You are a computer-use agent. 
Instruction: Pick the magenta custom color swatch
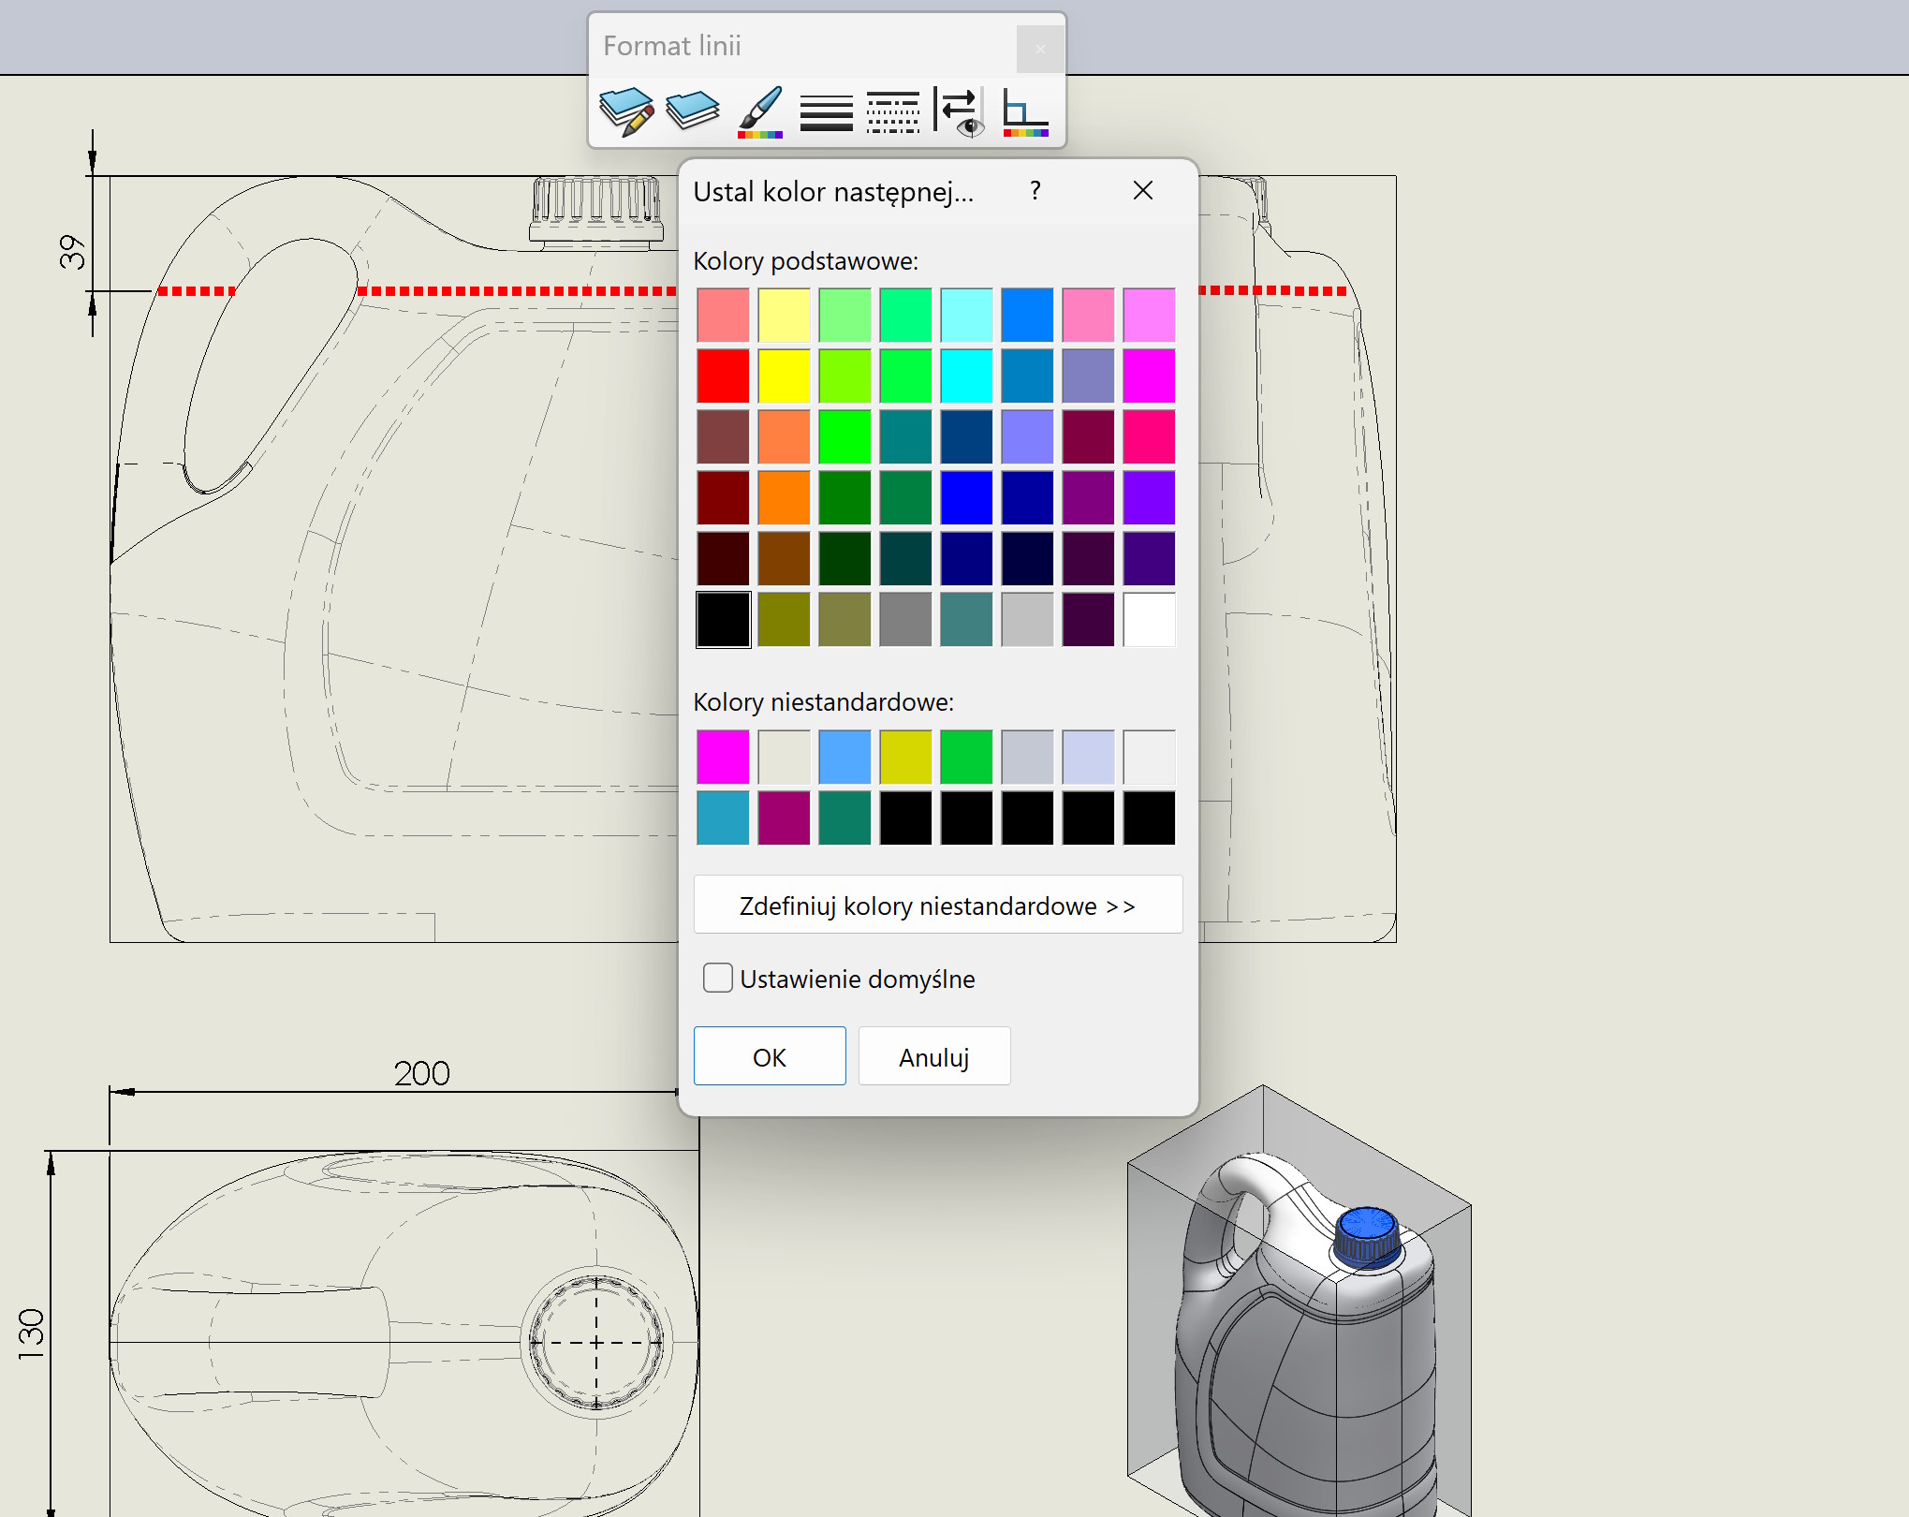click(x=723, y=757)
